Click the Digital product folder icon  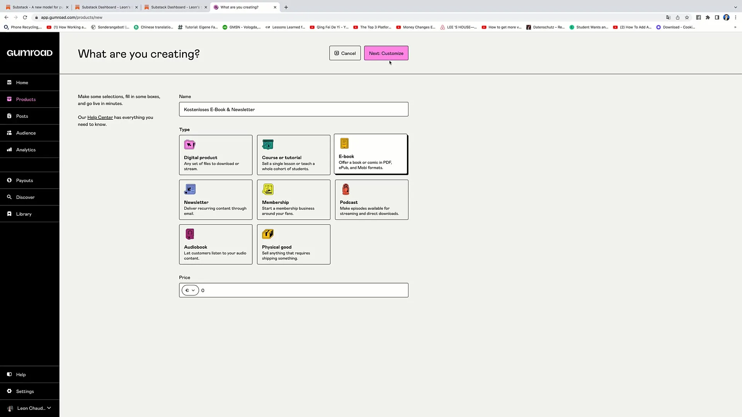click(190, 145)
